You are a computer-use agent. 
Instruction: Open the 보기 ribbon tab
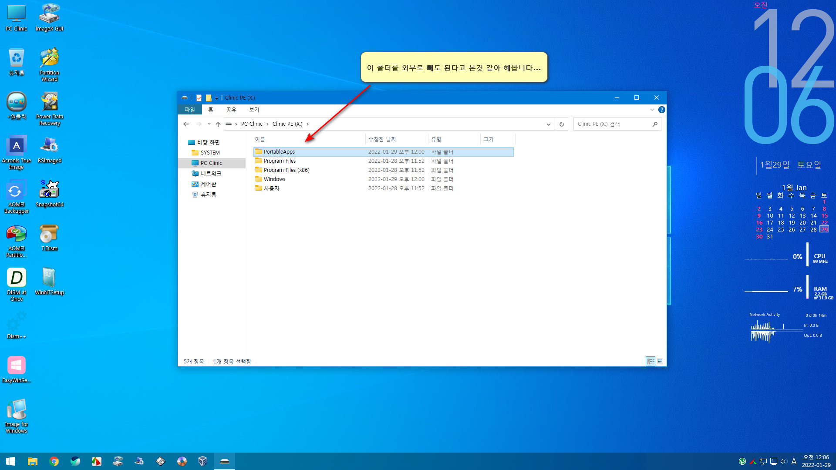point(254,110)
